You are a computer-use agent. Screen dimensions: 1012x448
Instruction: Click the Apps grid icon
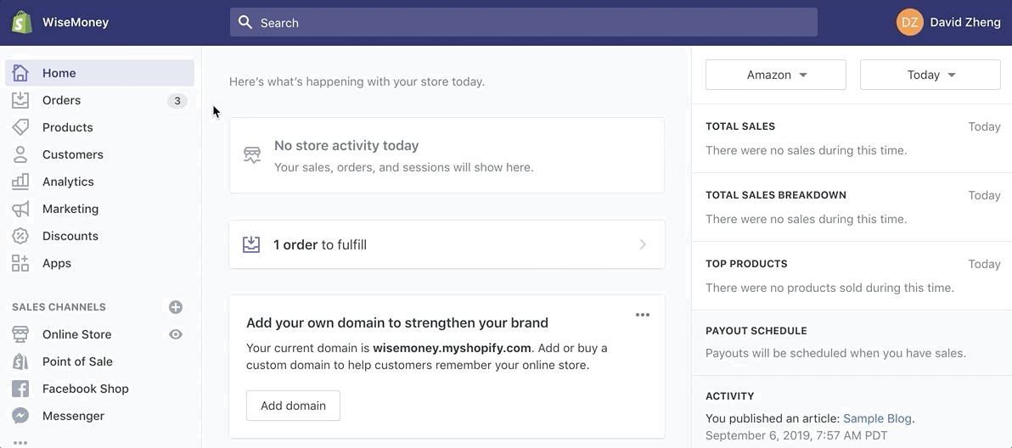[20, 262]
